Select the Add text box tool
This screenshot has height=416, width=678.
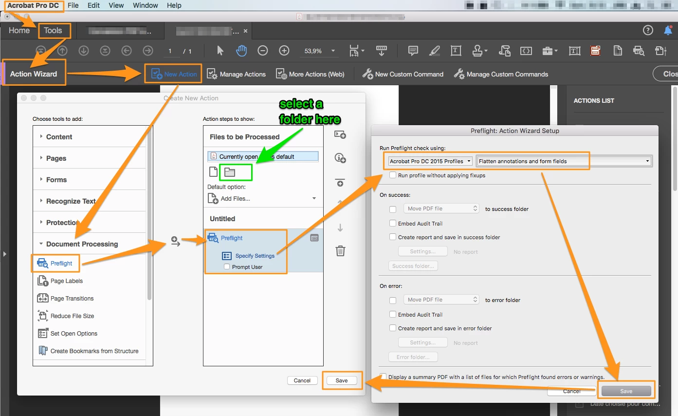[x=456, y=51]
